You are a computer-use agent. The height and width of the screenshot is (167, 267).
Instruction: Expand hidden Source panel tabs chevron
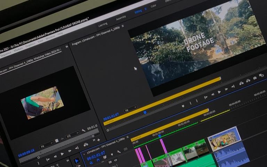(67, 47)
